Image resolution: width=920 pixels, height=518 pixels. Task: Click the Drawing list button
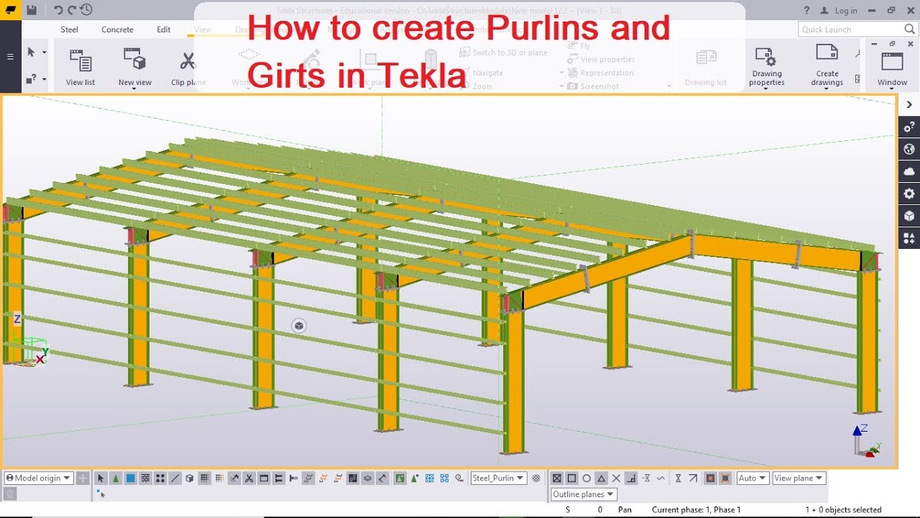(x=706, y=66)
